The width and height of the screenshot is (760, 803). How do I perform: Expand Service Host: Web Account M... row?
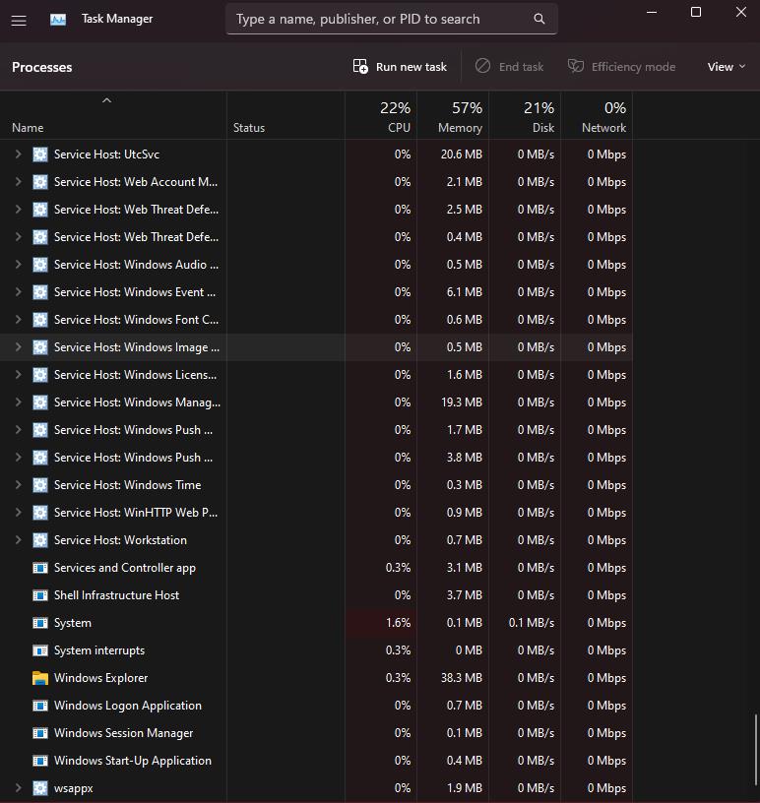pyautogui.click(x=19, y=181)
